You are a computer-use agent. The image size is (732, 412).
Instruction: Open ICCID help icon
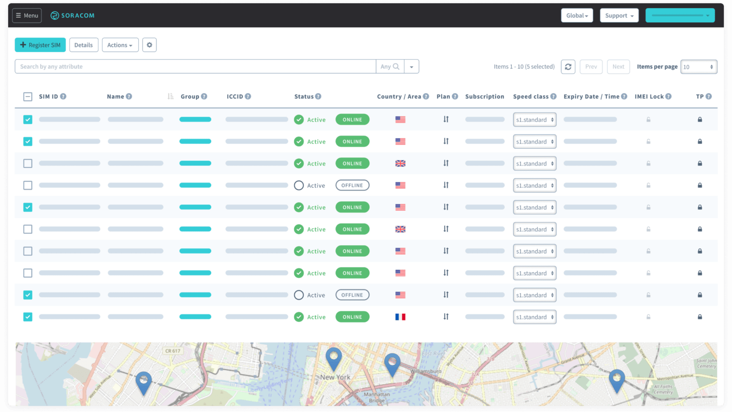tap(248, 96)
